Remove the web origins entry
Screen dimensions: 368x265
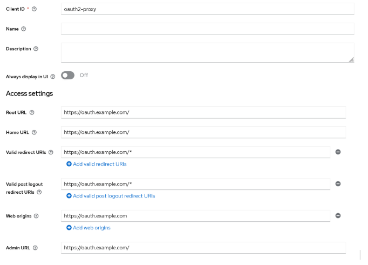(x=338, y=216)
